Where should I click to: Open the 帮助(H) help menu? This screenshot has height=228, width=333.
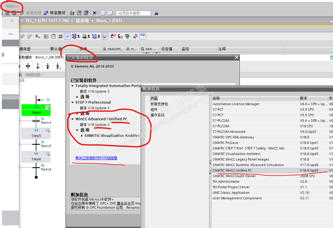click(12, 6)
